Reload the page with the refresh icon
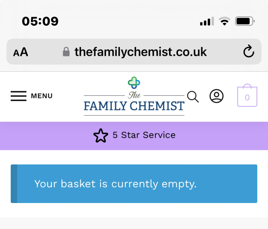 249,52
